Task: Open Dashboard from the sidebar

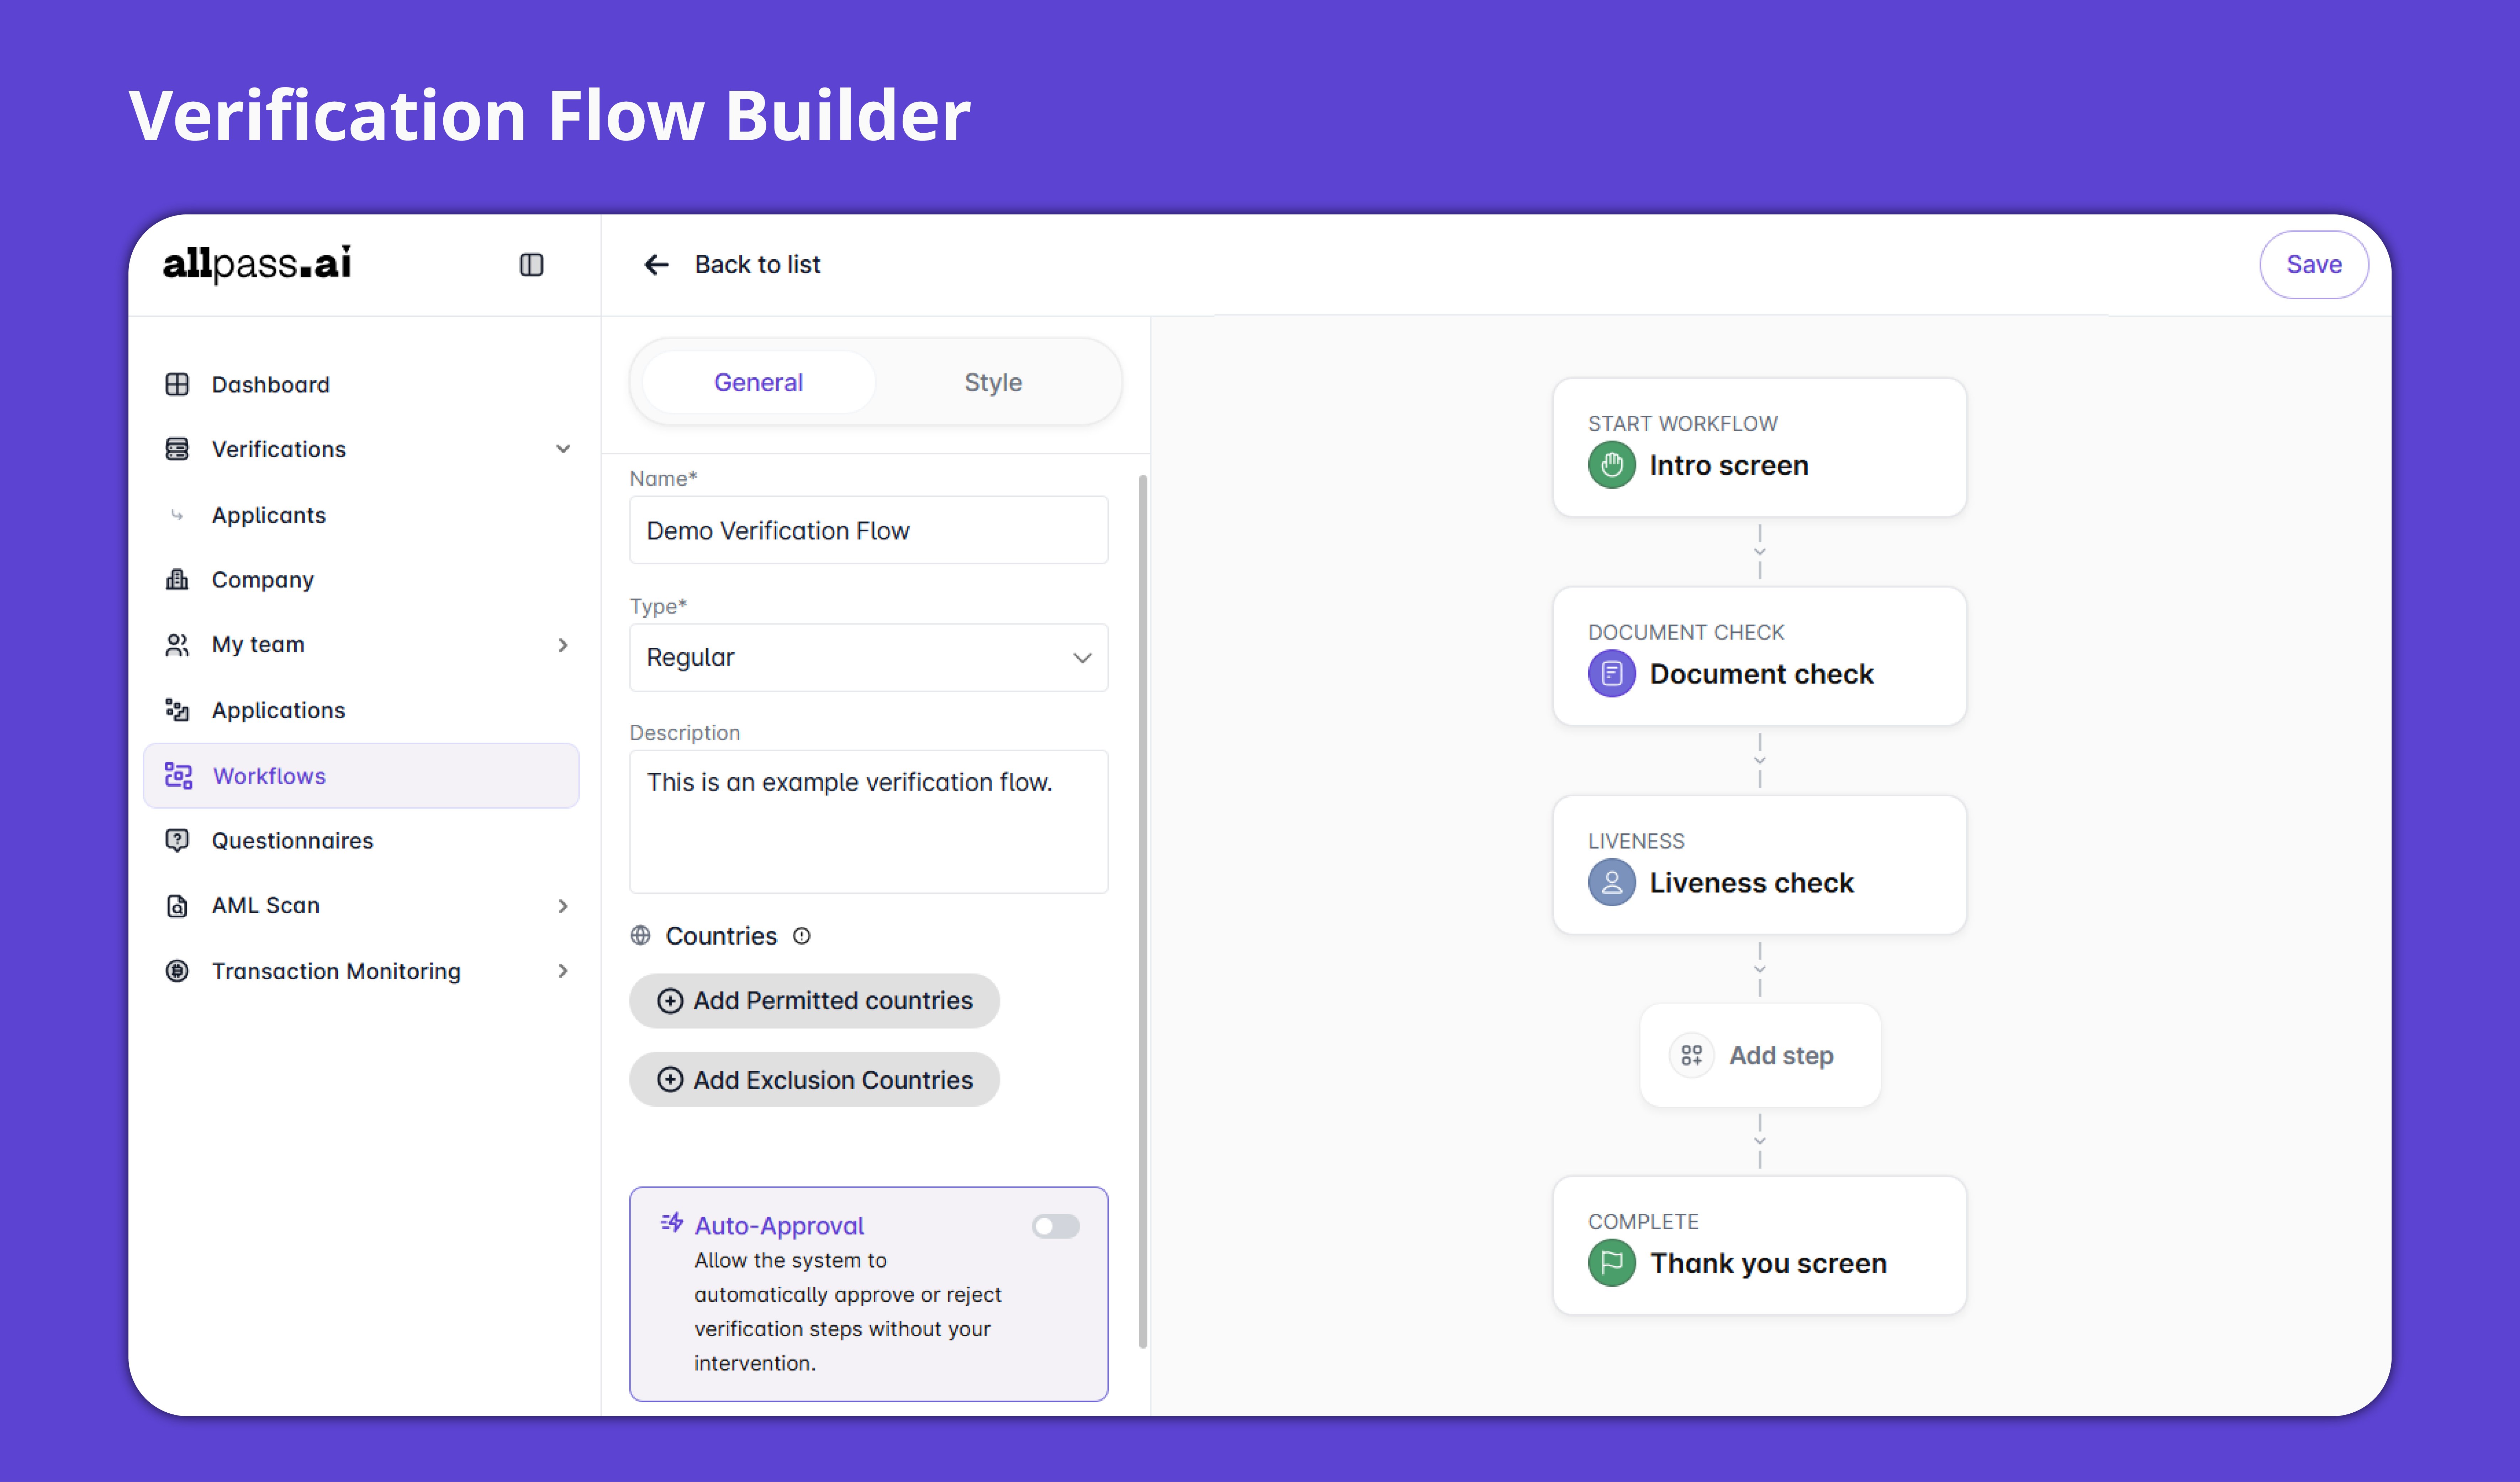Action: (x=270, y=385)
